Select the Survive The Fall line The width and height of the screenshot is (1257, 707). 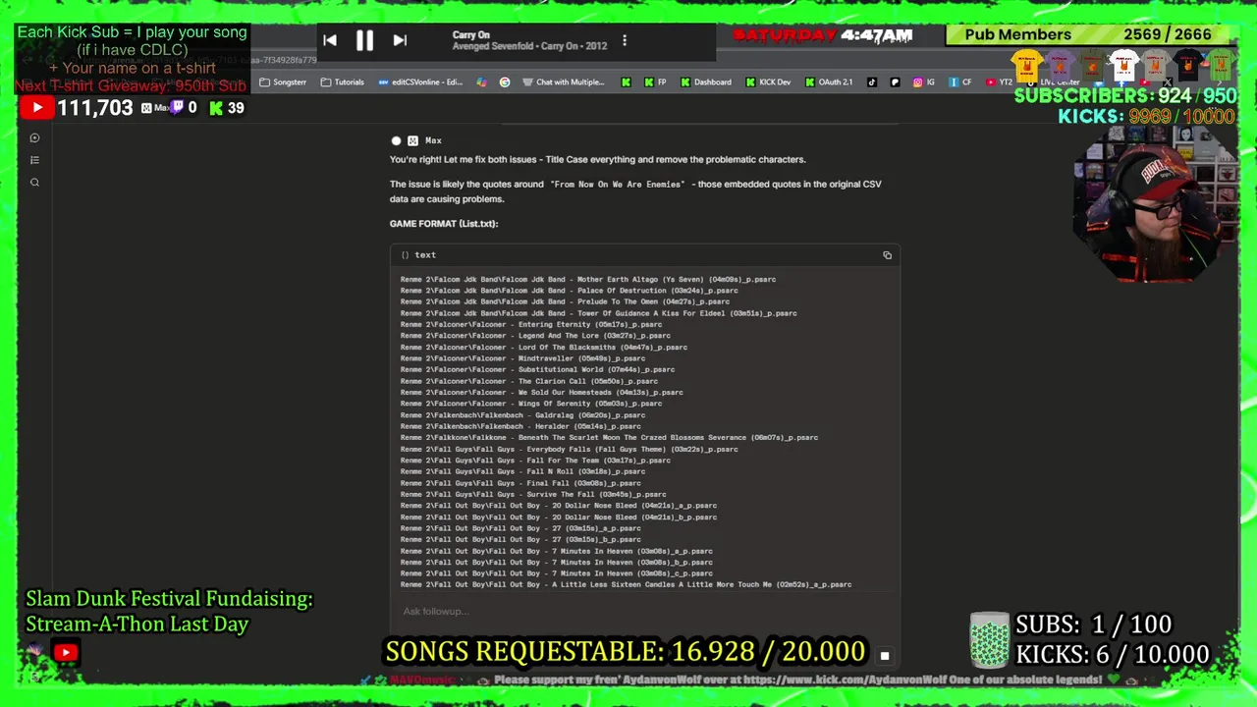pyautogui.click(x=533, y=494)
